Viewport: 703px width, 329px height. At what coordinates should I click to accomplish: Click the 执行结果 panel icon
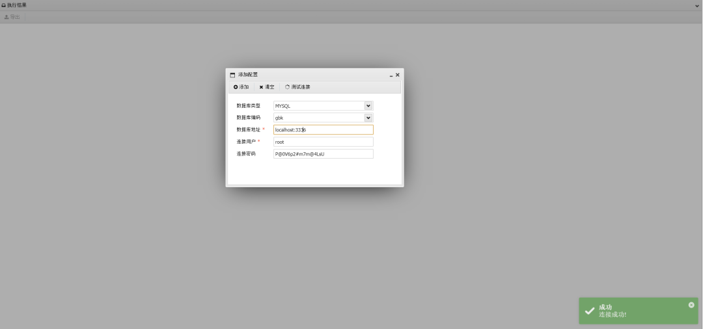click(x=4, y=5)
